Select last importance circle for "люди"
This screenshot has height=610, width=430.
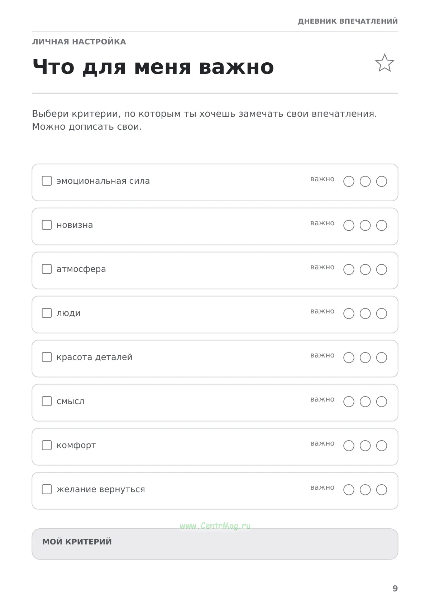pos(382,313)
